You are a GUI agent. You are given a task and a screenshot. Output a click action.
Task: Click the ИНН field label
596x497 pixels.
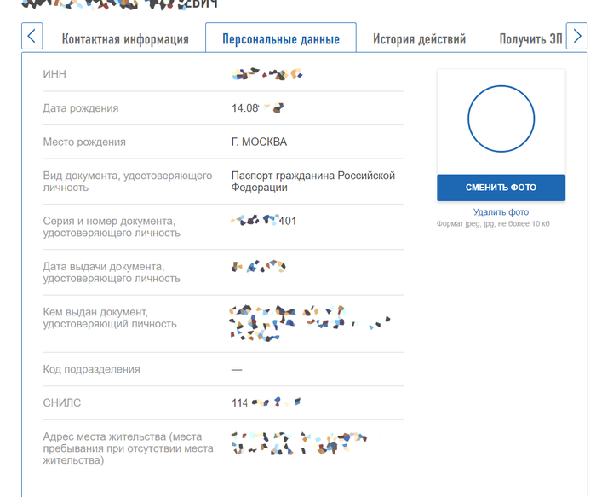(54, 75)
